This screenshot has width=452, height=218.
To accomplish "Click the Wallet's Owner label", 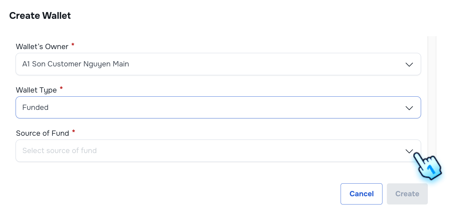I will 42,46.
